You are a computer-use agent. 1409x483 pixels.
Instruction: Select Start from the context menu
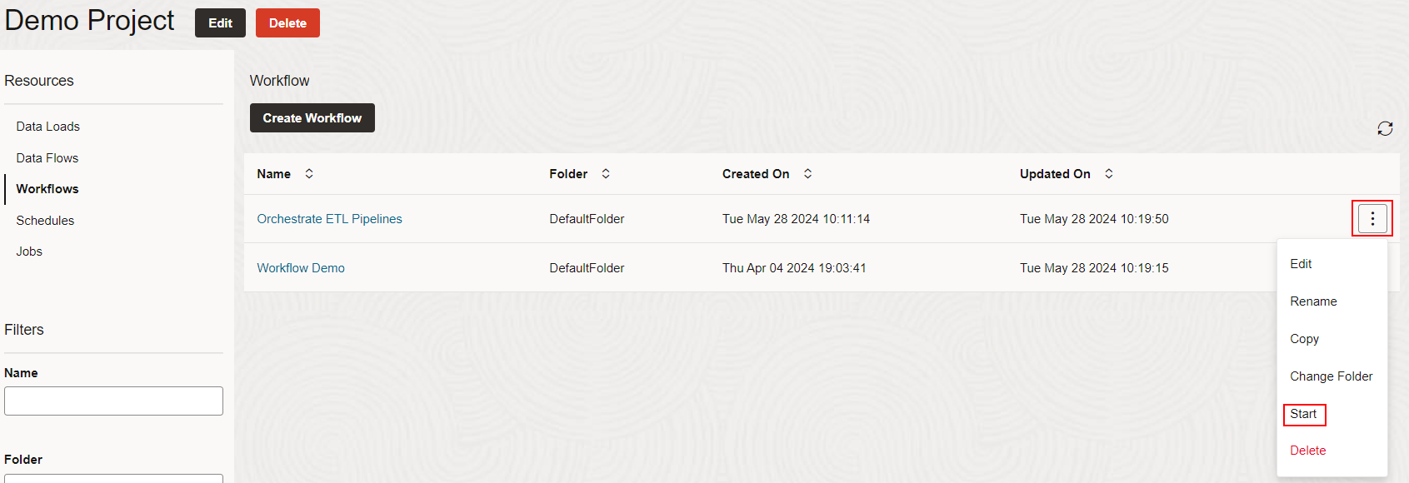[x=1304, y=414]
